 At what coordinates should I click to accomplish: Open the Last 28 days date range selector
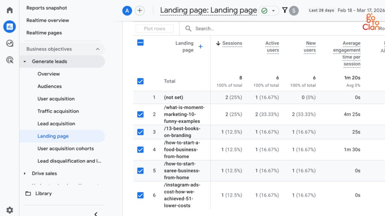tap(321, 10)
